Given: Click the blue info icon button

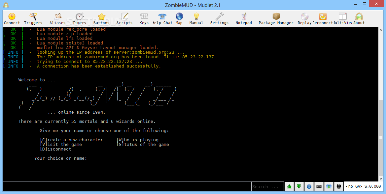Looking at the screenshot, I should point(309,186).
